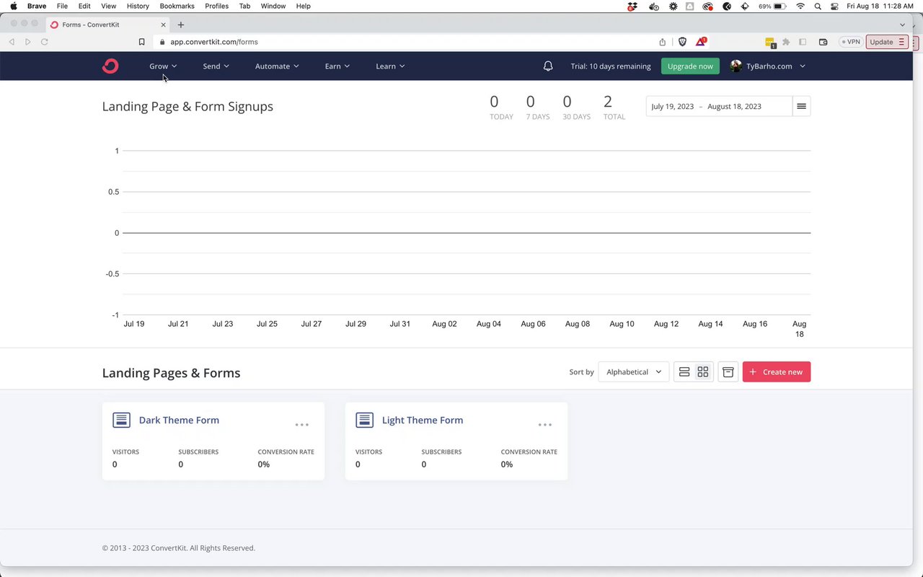
Task: Click 'Trial: 10 days remaining' text
Action: tap(611, 66)
